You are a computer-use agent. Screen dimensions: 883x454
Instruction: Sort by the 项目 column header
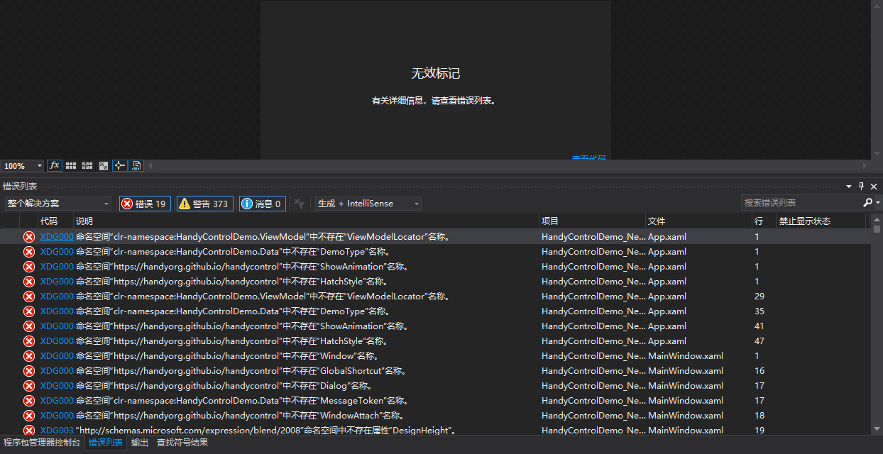[592, 221]
